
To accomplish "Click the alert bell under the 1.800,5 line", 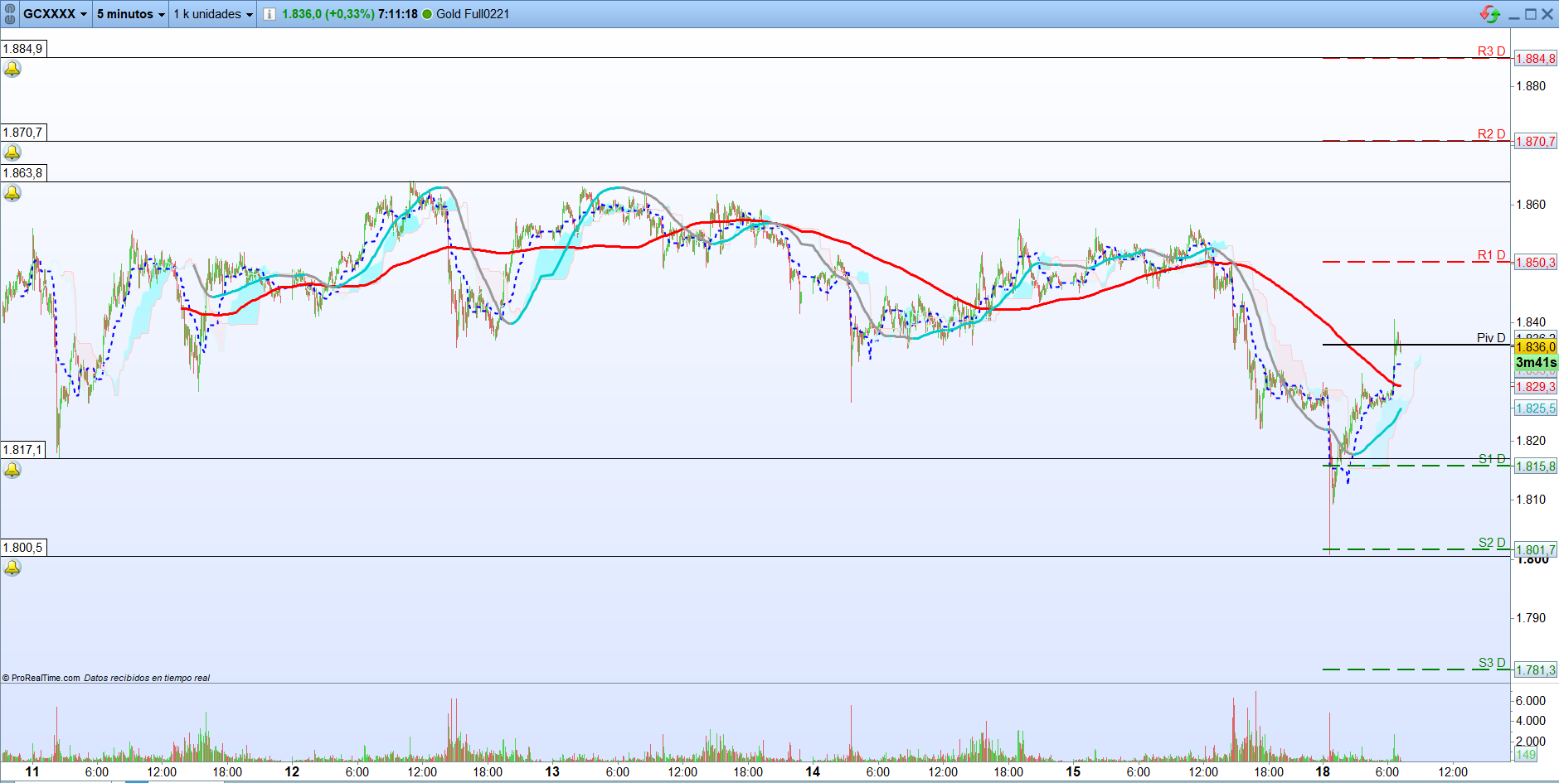I will click(12, 568).
